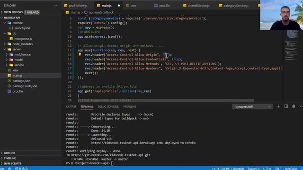Click app.use() callback breadcrumb
Screen dimensions: 303x170
pos(101,12)
